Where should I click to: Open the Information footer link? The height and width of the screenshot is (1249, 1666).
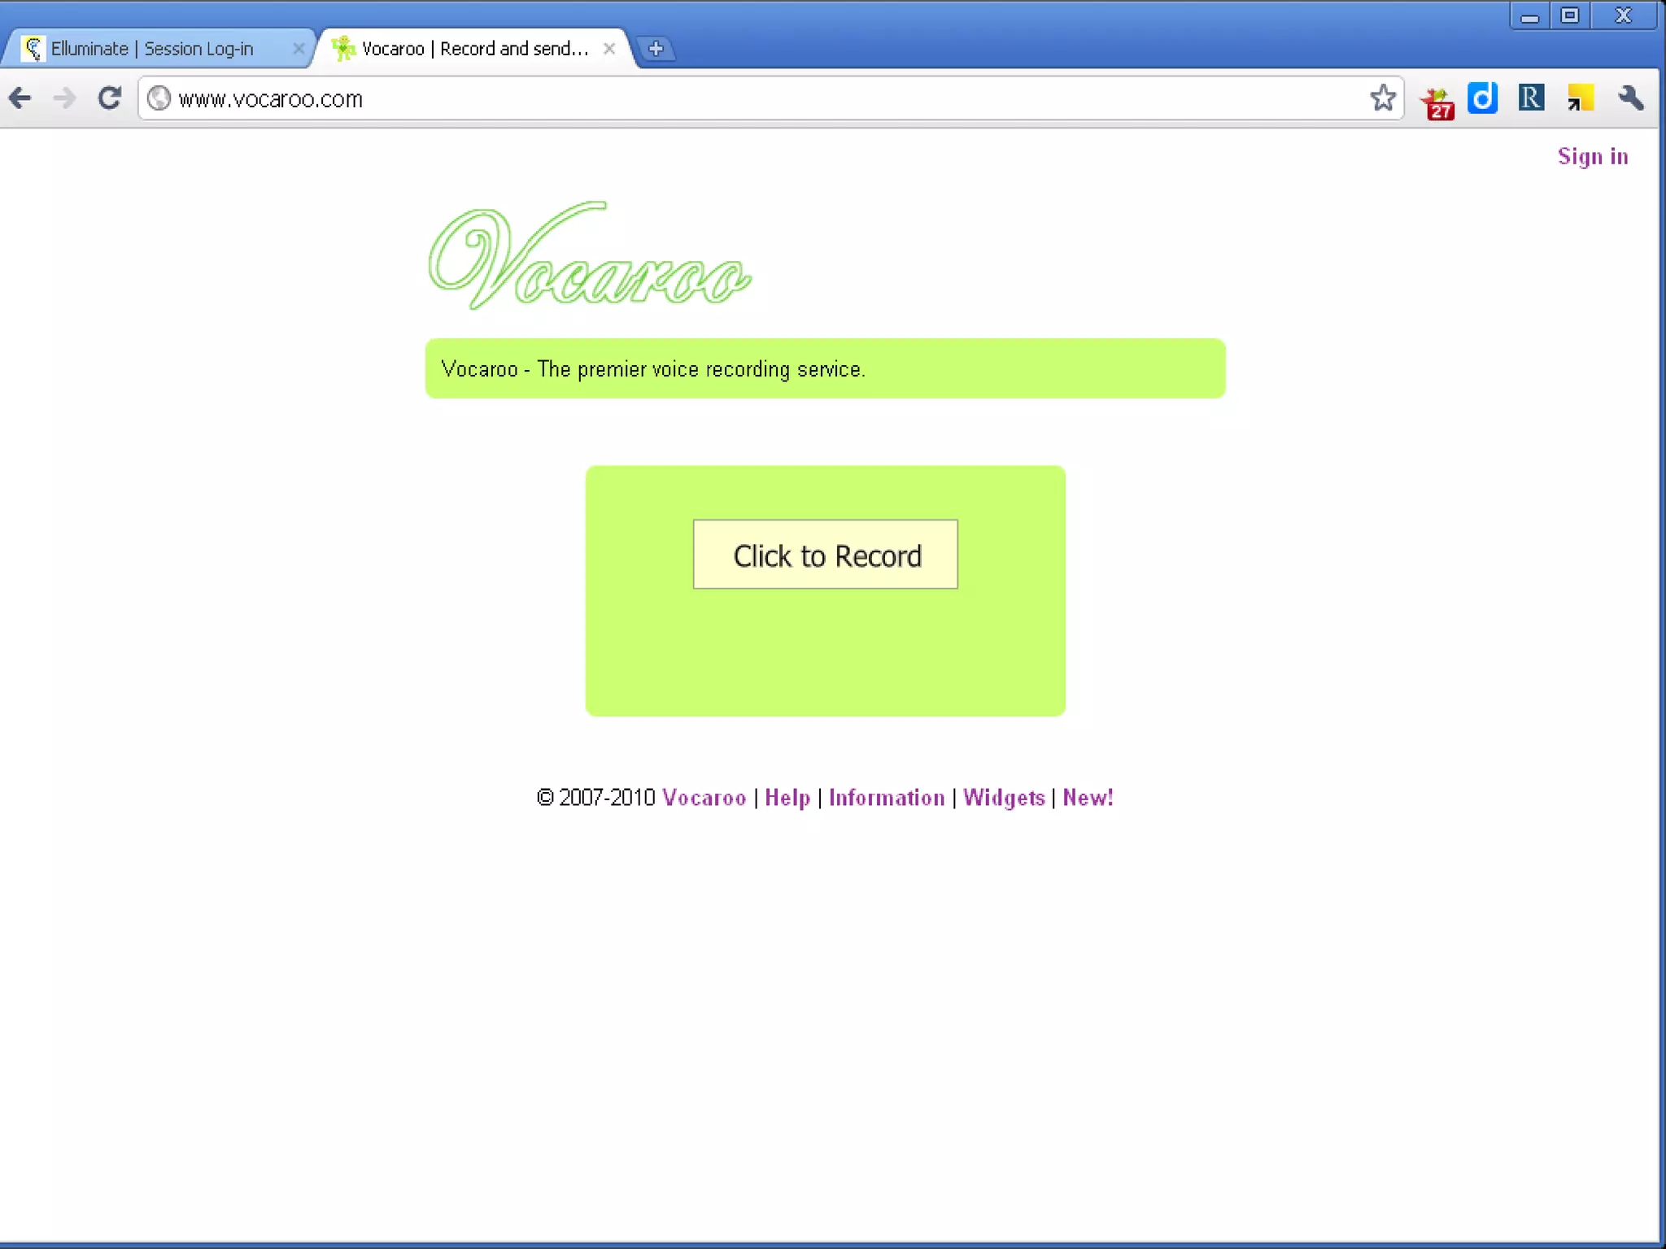tap(886, 798)
